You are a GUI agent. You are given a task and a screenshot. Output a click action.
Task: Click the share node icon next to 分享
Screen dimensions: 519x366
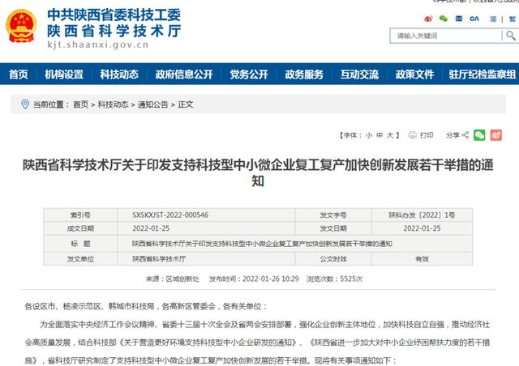coord(465,135)
